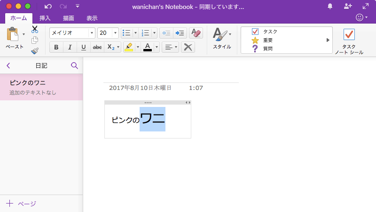The image size is (376, 212).
Task: Grab the note container top handle
Action: click(148, 103)
